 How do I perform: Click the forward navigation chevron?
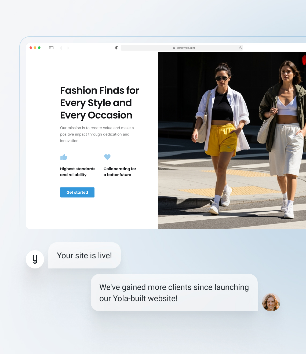point(68,48)
